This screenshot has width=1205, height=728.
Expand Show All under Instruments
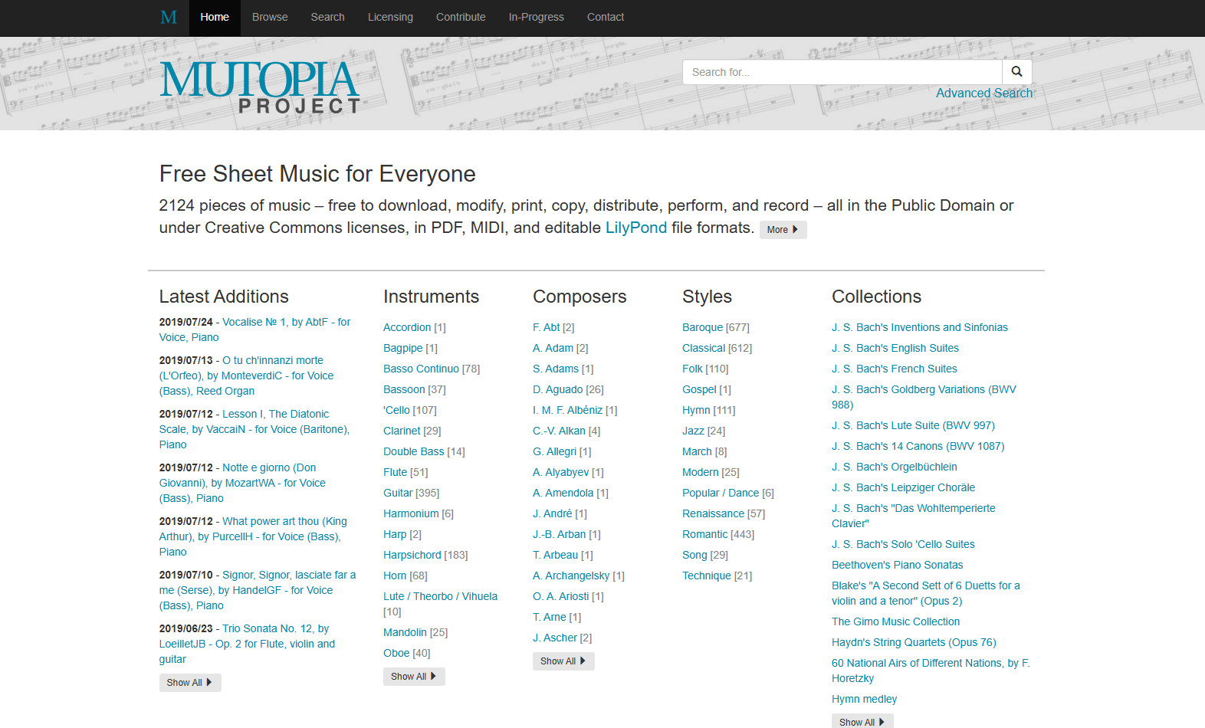point(414,677)
